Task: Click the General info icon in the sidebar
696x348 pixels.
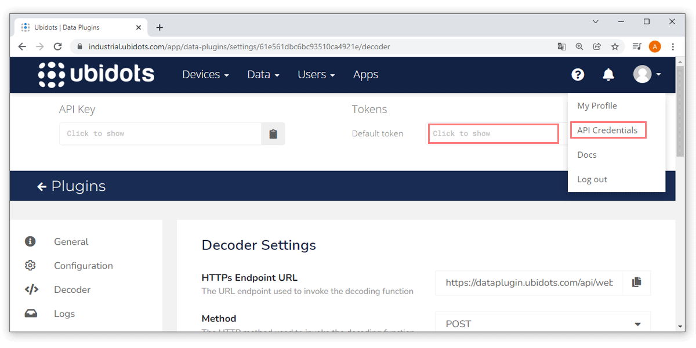Action: (x=30, y=241)
